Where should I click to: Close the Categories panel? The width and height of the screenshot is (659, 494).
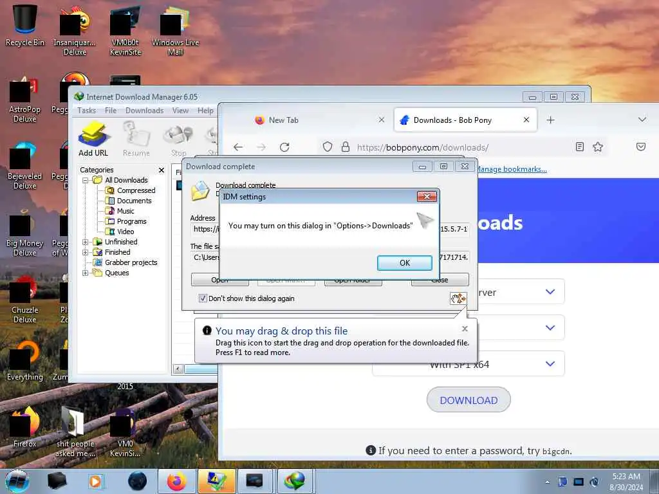click(162, 170)
